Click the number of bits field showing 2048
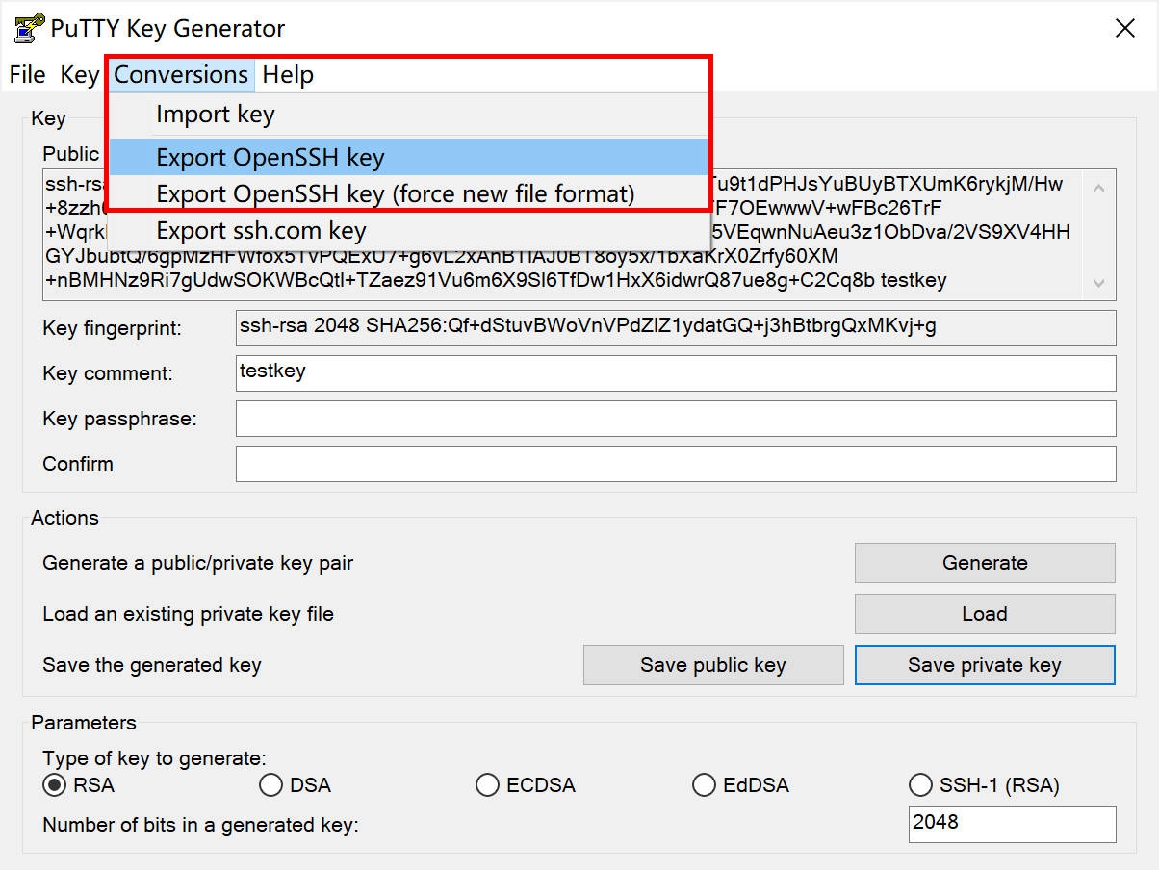 [1013, 825]
